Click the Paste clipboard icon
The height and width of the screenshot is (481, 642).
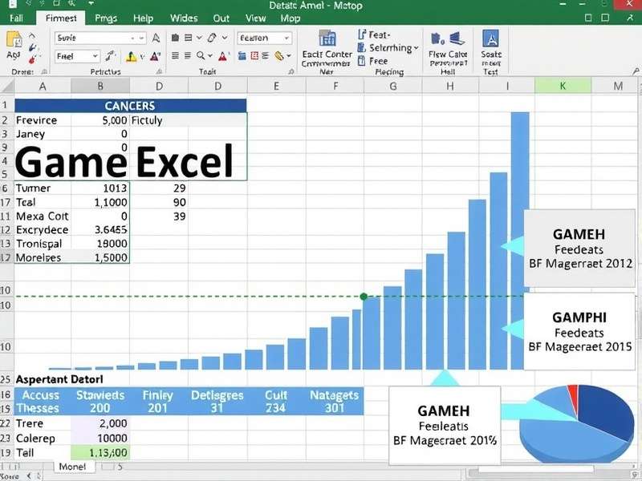click(12, 38)
